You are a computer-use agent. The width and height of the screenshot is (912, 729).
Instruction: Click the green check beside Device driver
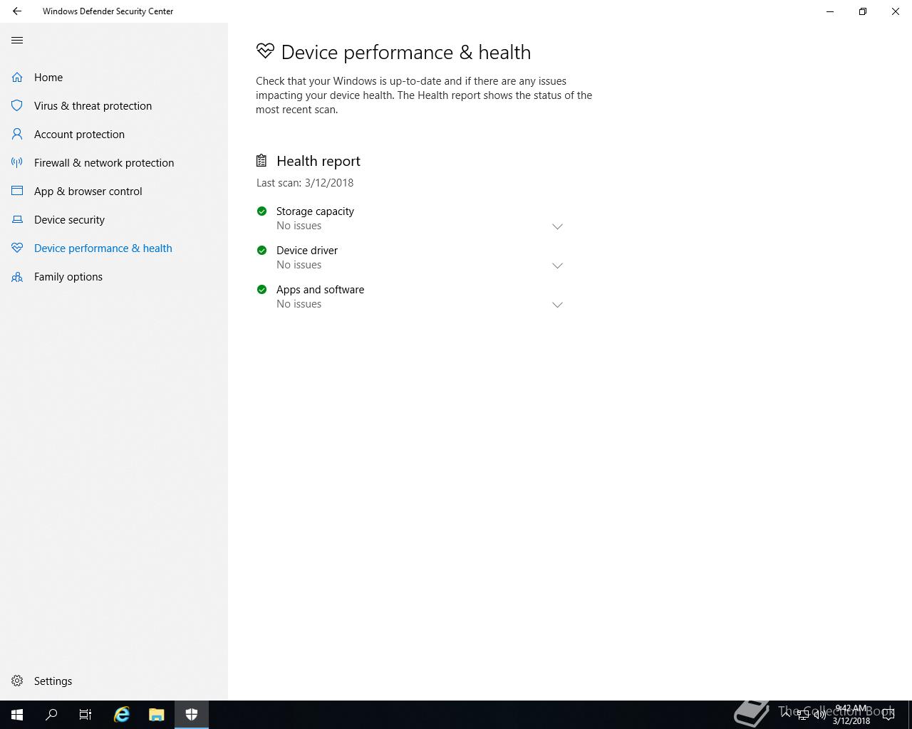point(261,251)
